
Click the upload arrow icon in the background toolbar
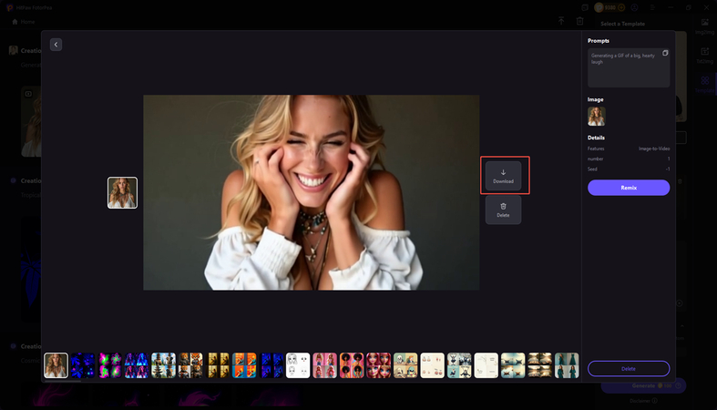(561, 21)
